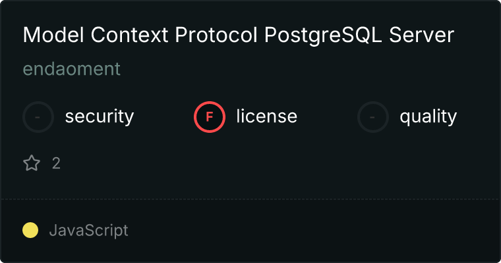Click the JavaScript language label
Screen dimensions: 501x263
[88, 230]
